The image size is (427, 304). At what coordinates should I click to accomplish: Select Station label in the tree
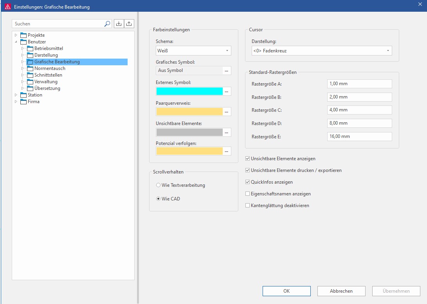[35, 95]
